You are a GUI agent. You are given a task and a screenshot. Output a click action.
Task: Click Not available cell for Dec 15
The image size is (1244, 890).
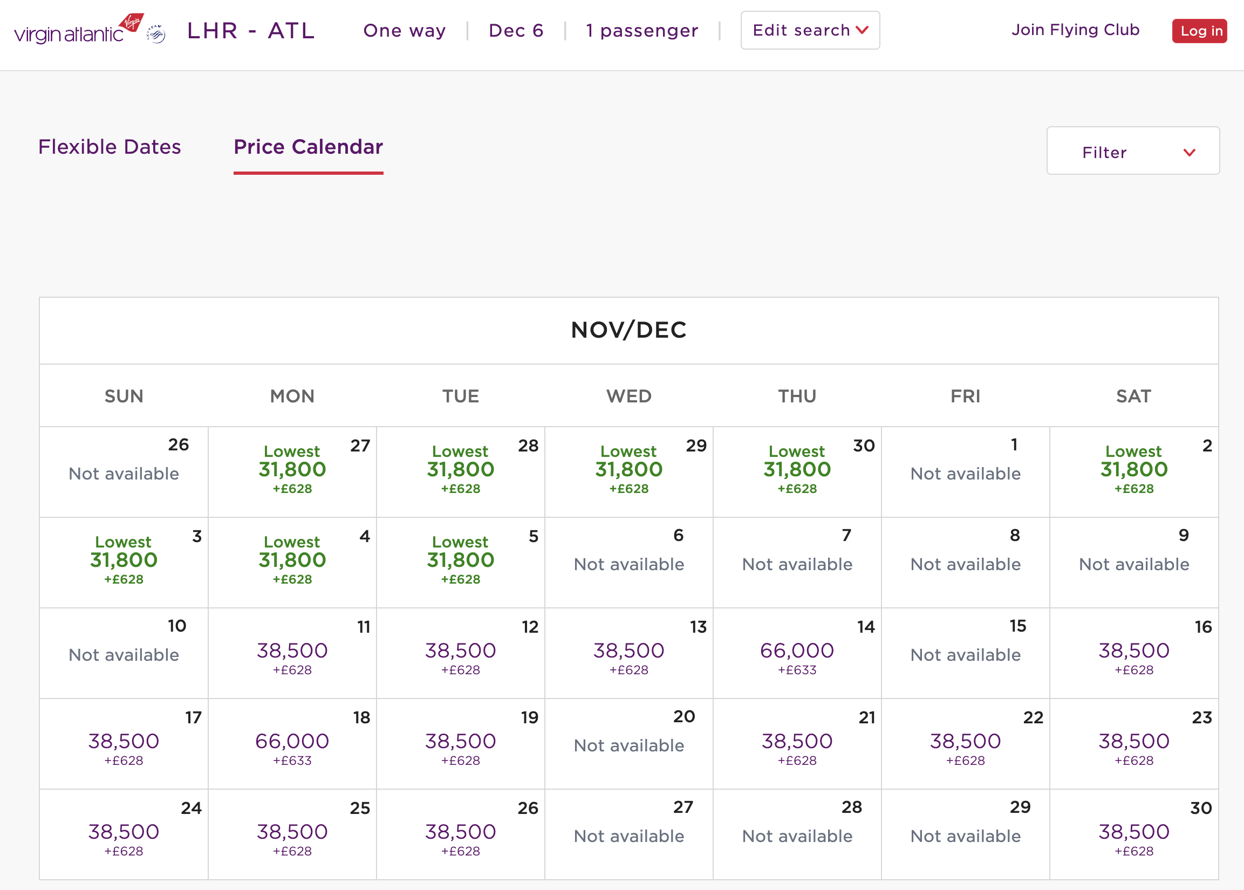(965, 653)
